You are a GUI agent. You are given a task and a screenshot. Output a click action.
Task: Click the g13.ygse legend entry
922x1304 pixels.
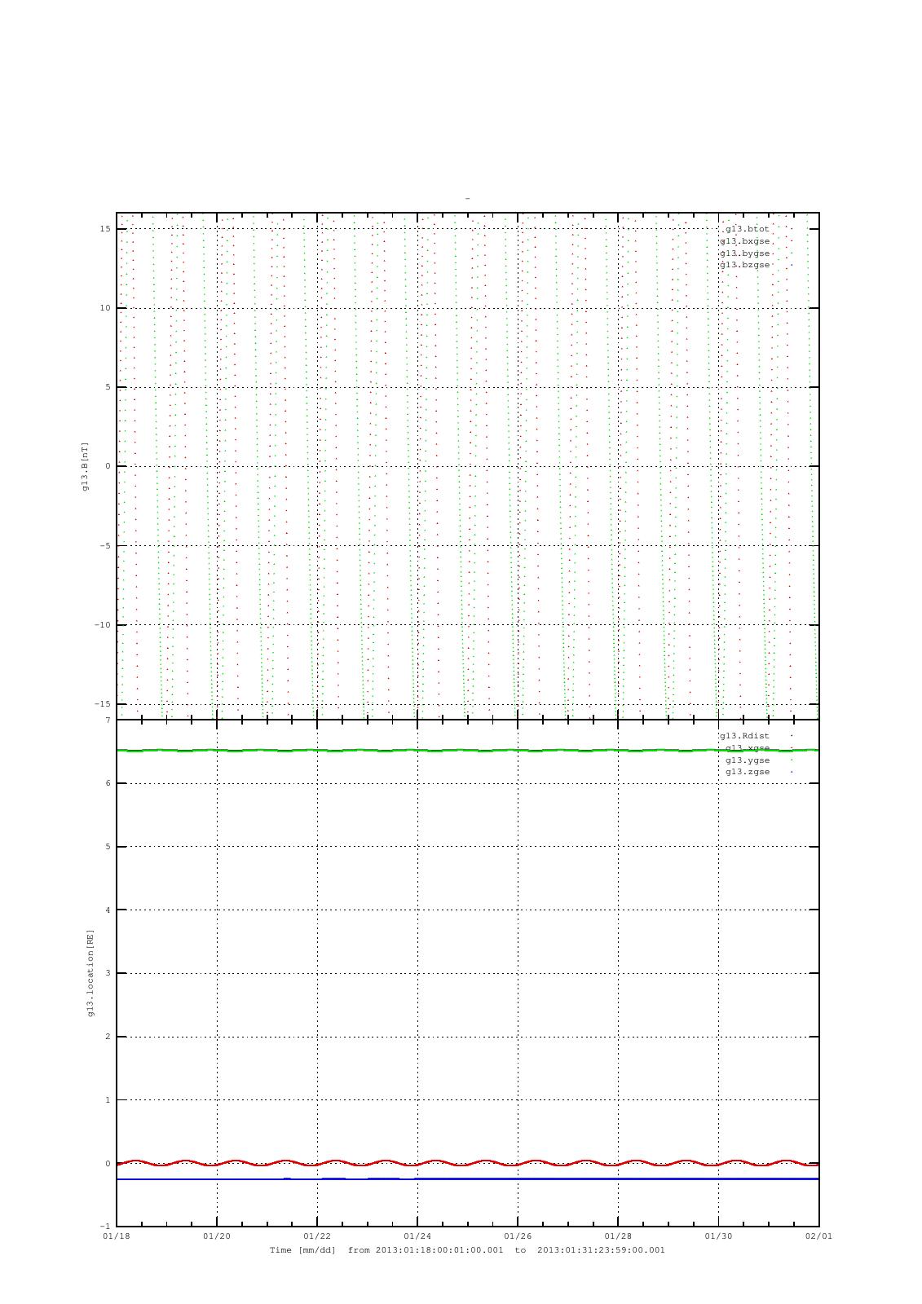748,760
